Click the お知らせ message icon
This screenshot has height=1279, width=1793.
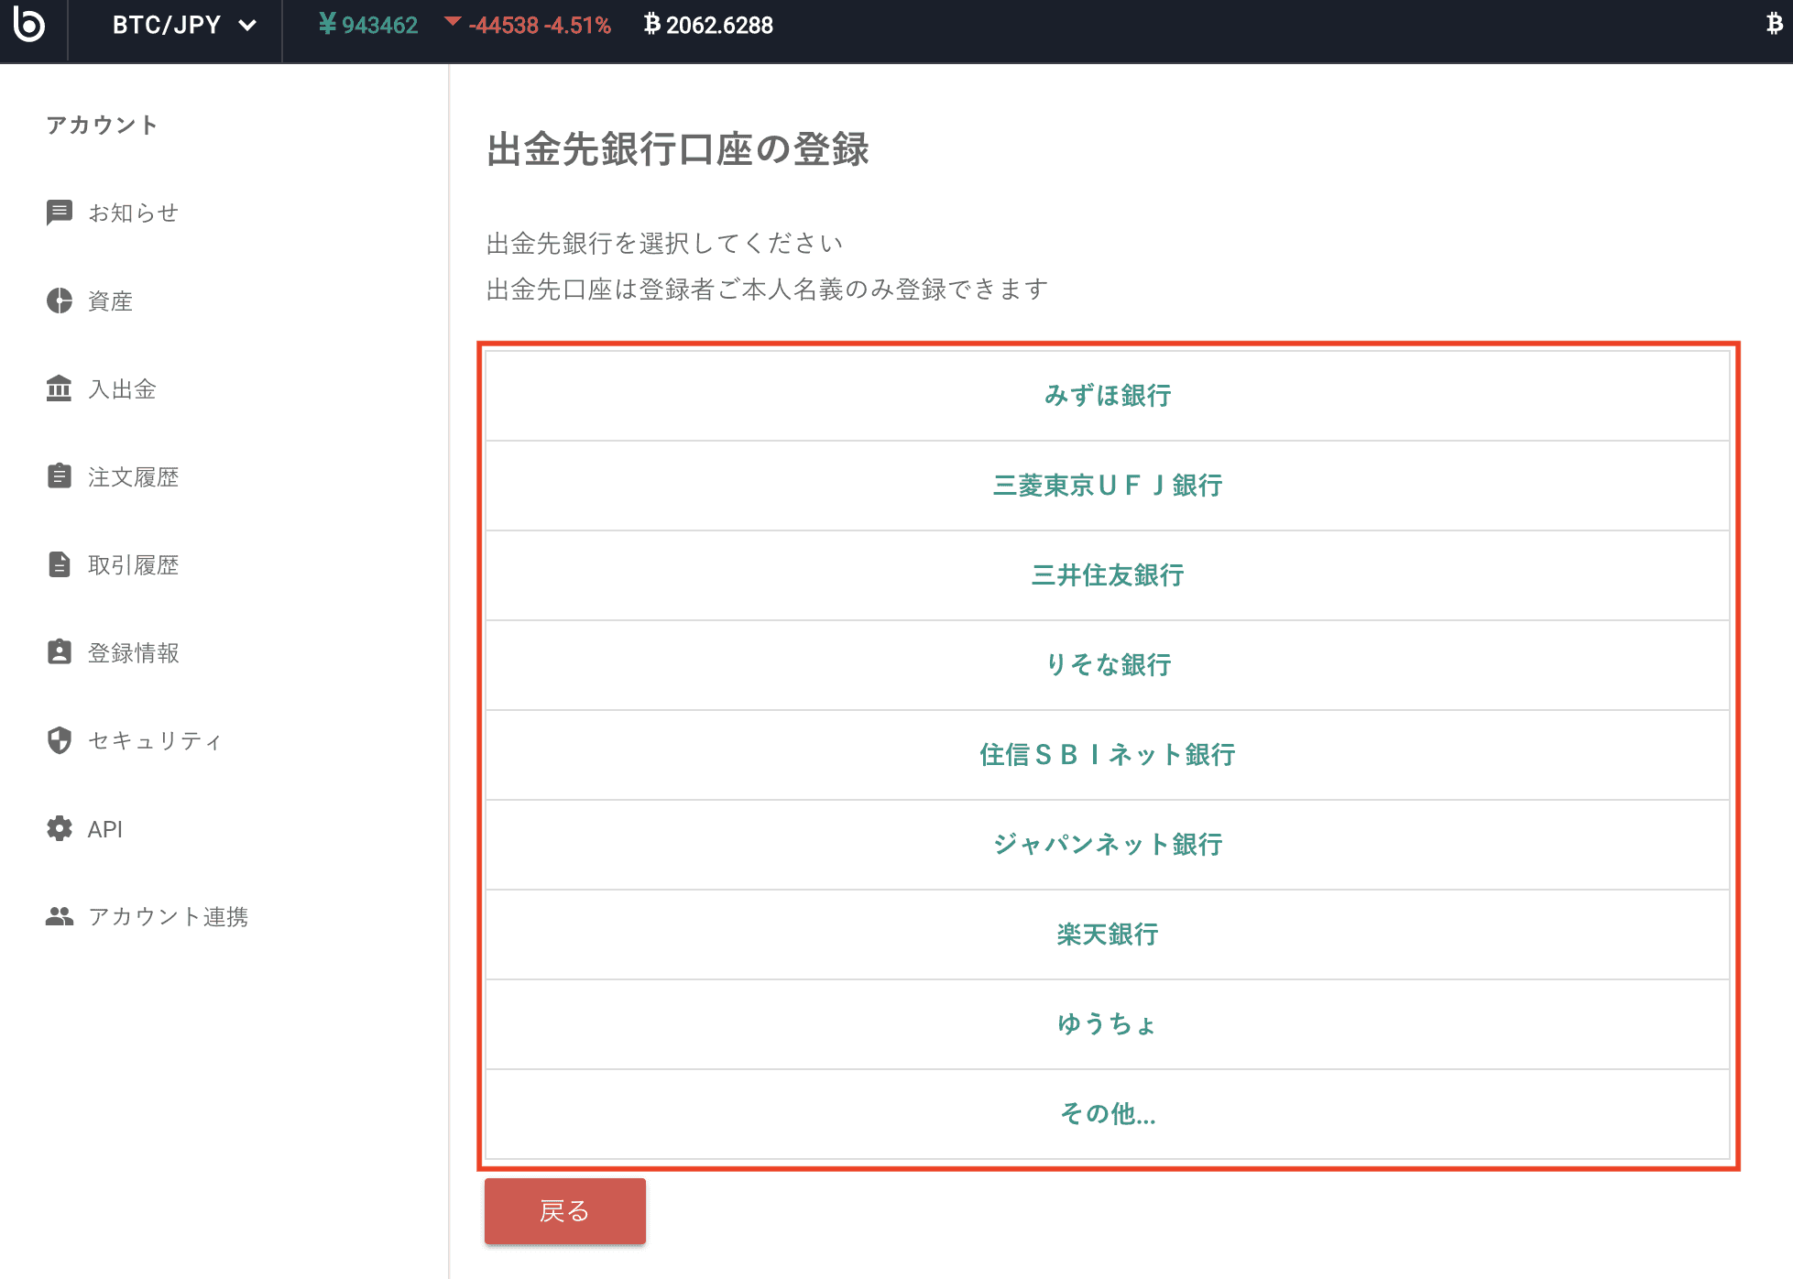click(60, 213)
